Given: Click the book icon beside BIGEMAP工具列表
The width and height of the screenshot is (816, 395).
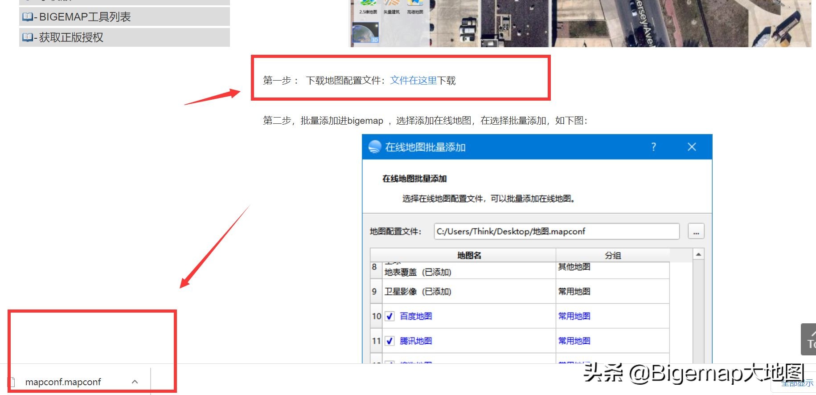Looking at the screenshot, I should (x=28, y=17).
